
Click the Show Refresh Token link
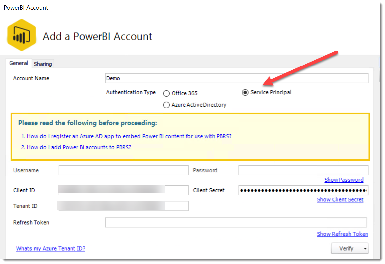342,234
